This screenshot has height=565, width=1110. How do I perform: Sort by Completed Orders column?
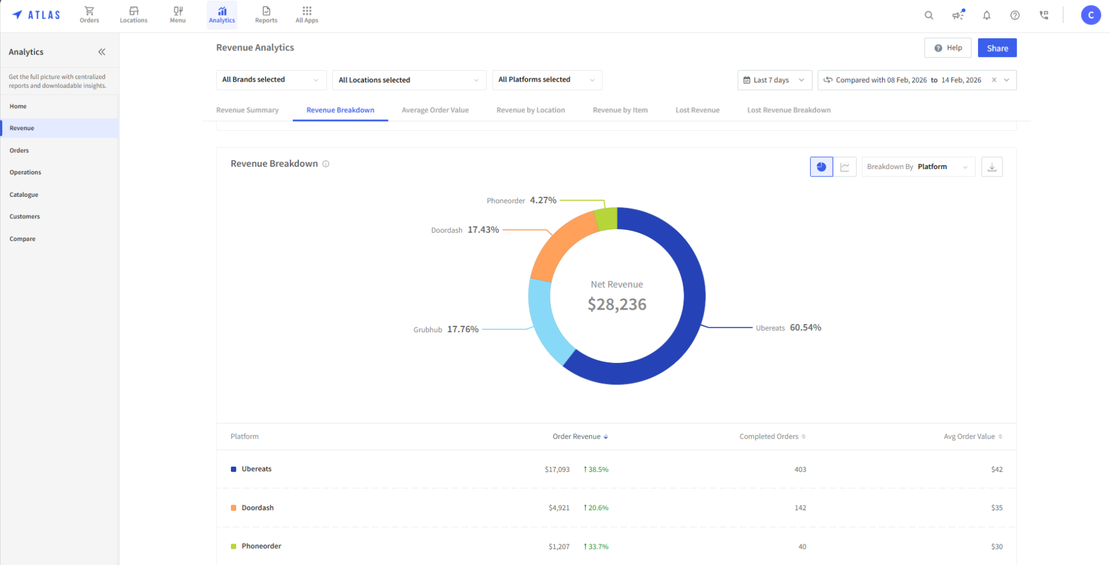(x=773, y=436)
